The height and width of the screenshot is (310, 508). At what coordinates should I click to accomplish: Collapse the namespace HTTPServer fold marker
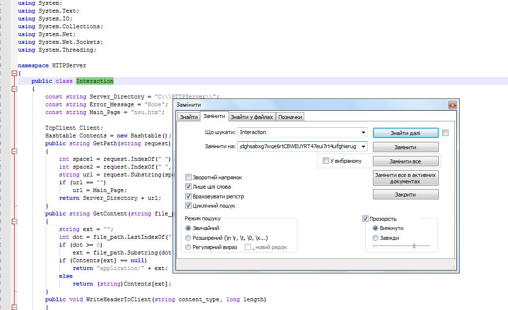click(x=14, y=73)
